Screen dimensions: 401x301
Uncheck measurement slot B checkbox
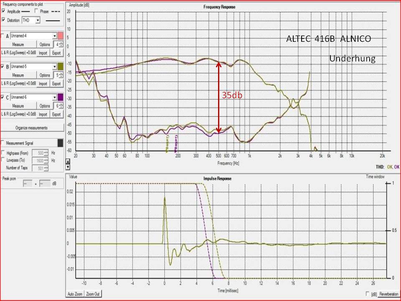click(x=3, y=66)
